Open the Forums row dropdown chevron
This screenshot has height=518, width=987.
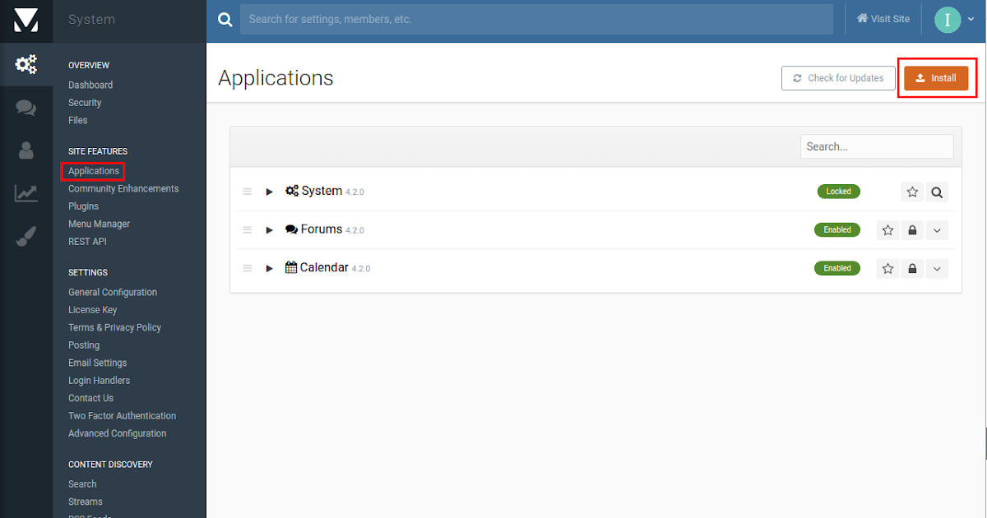pos(938,230)
